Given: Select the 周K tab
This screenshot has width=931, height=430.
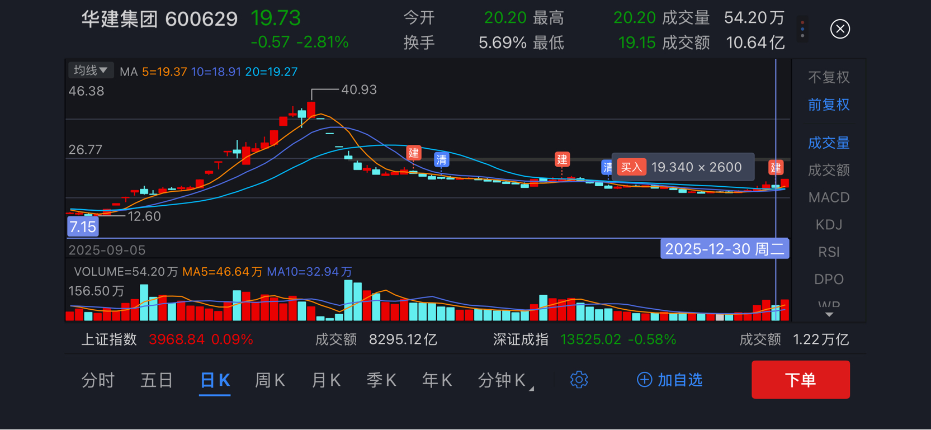Looking at the screenshot, I should tap(270, 380).
